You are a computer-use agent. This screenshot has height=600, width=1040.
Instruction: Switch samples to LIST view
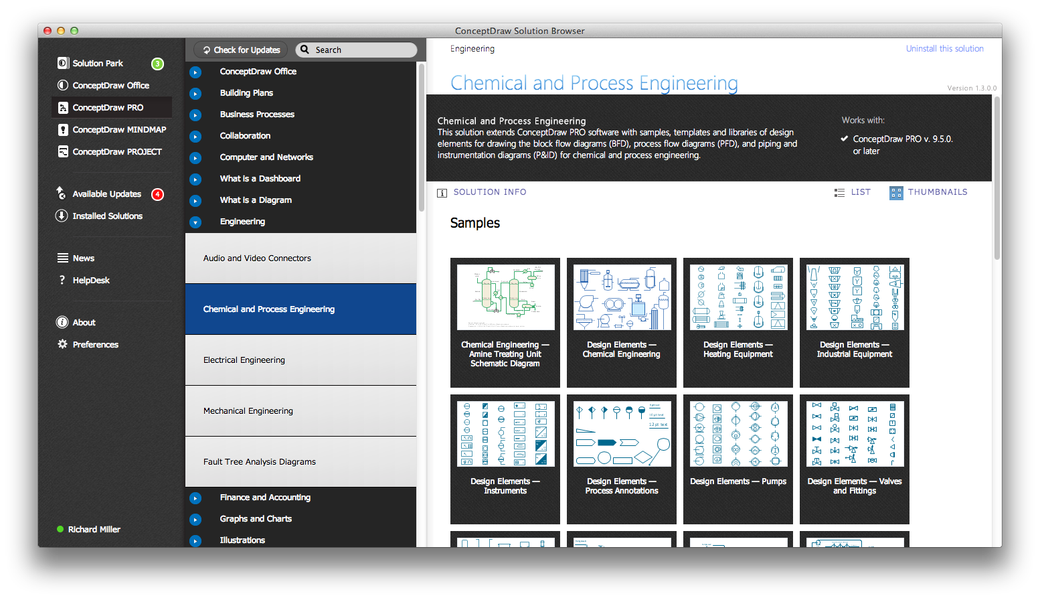(x=853, y=192)
